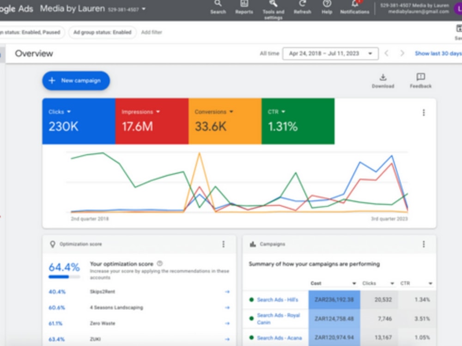Follow the arrow for 4 Seasons Landscaping

point(227,307)
